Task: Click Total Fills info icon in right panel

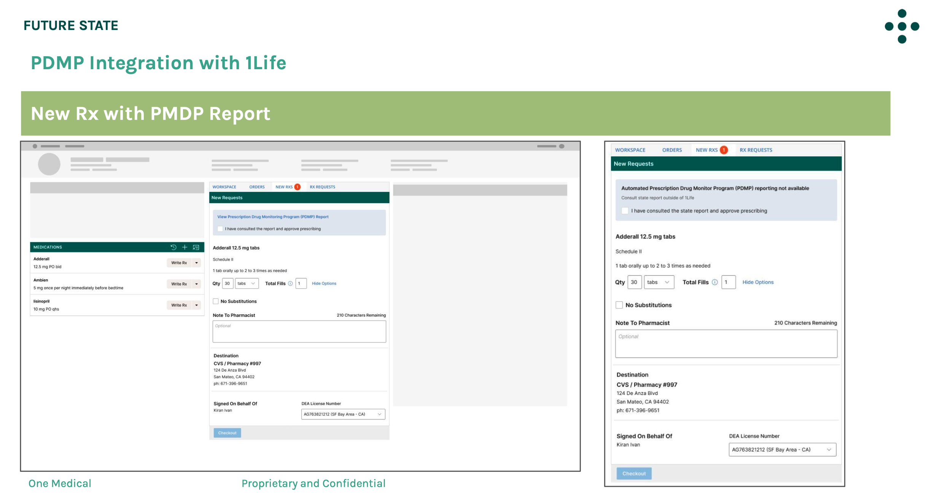Action: point(715,282)
